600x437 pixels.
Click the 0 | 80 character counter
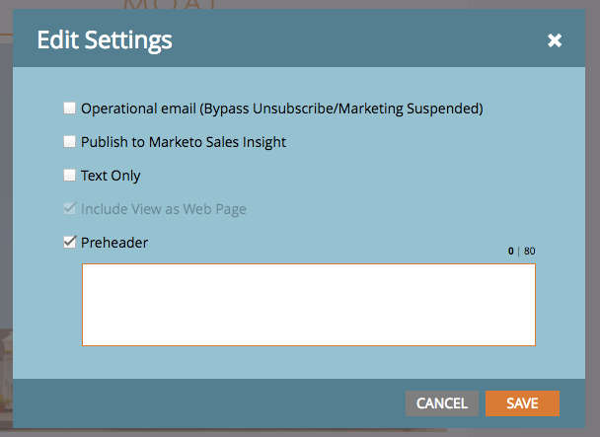click(x=522, y=251)
